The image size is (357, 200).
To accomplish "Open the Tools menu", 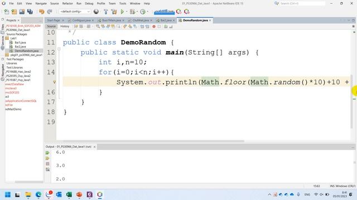I will point(123,3).
